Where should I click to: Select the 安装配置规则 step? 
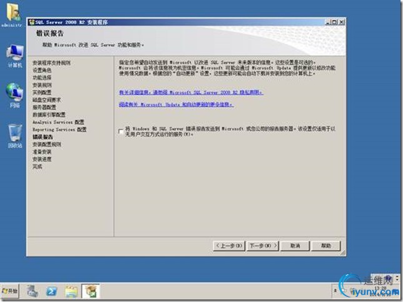coord(46,144)
